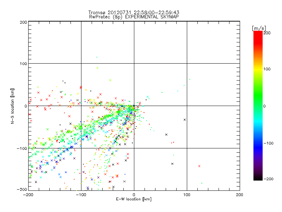Click the x-axis tick label -200
Screen dimensions: 282x212
[x=28, y=195]
